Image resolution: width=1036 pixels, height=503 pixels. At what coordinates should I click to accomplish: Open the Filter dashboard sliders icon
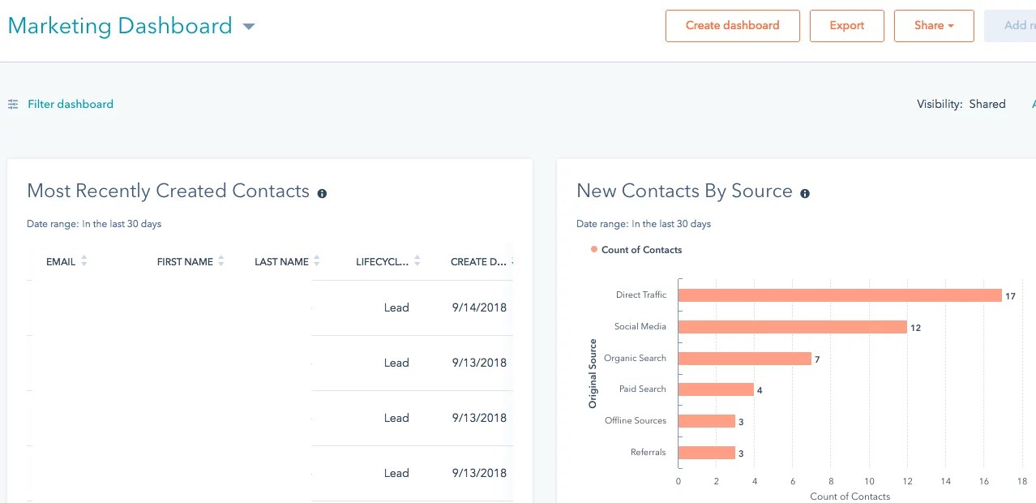12,104
